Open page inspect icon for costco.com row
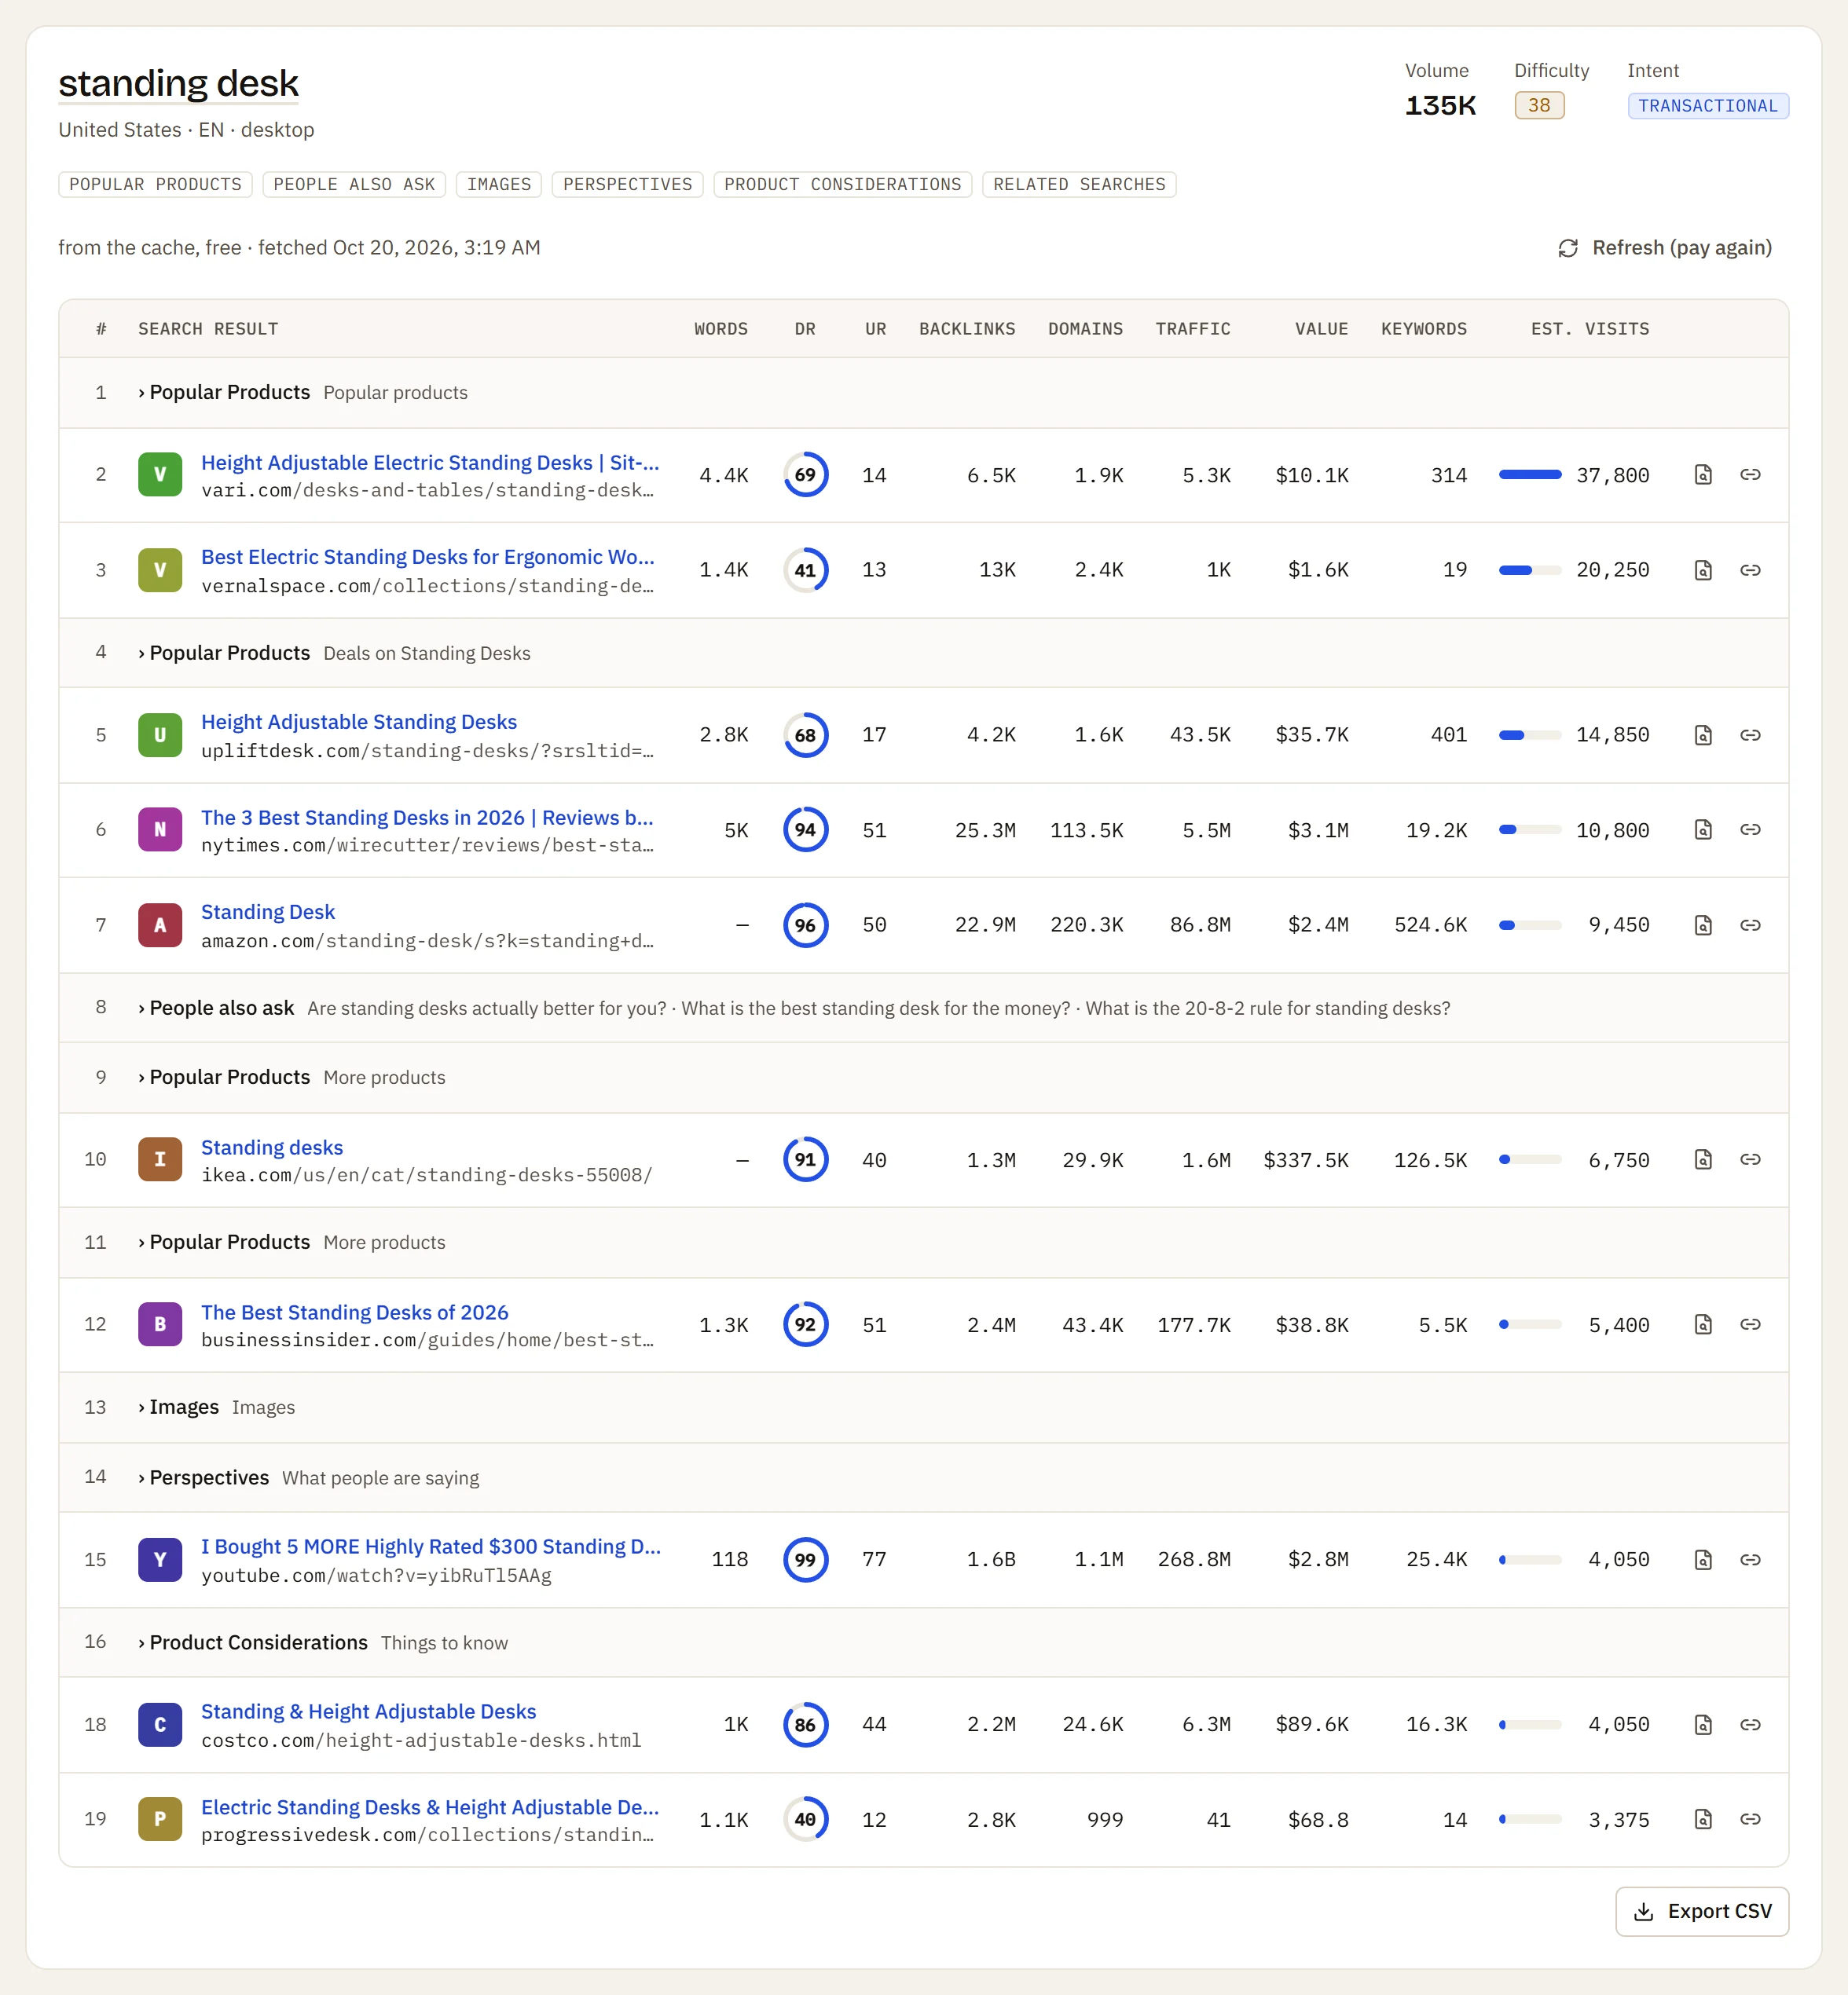1848x1995 pixels. coord(1703,1724)
